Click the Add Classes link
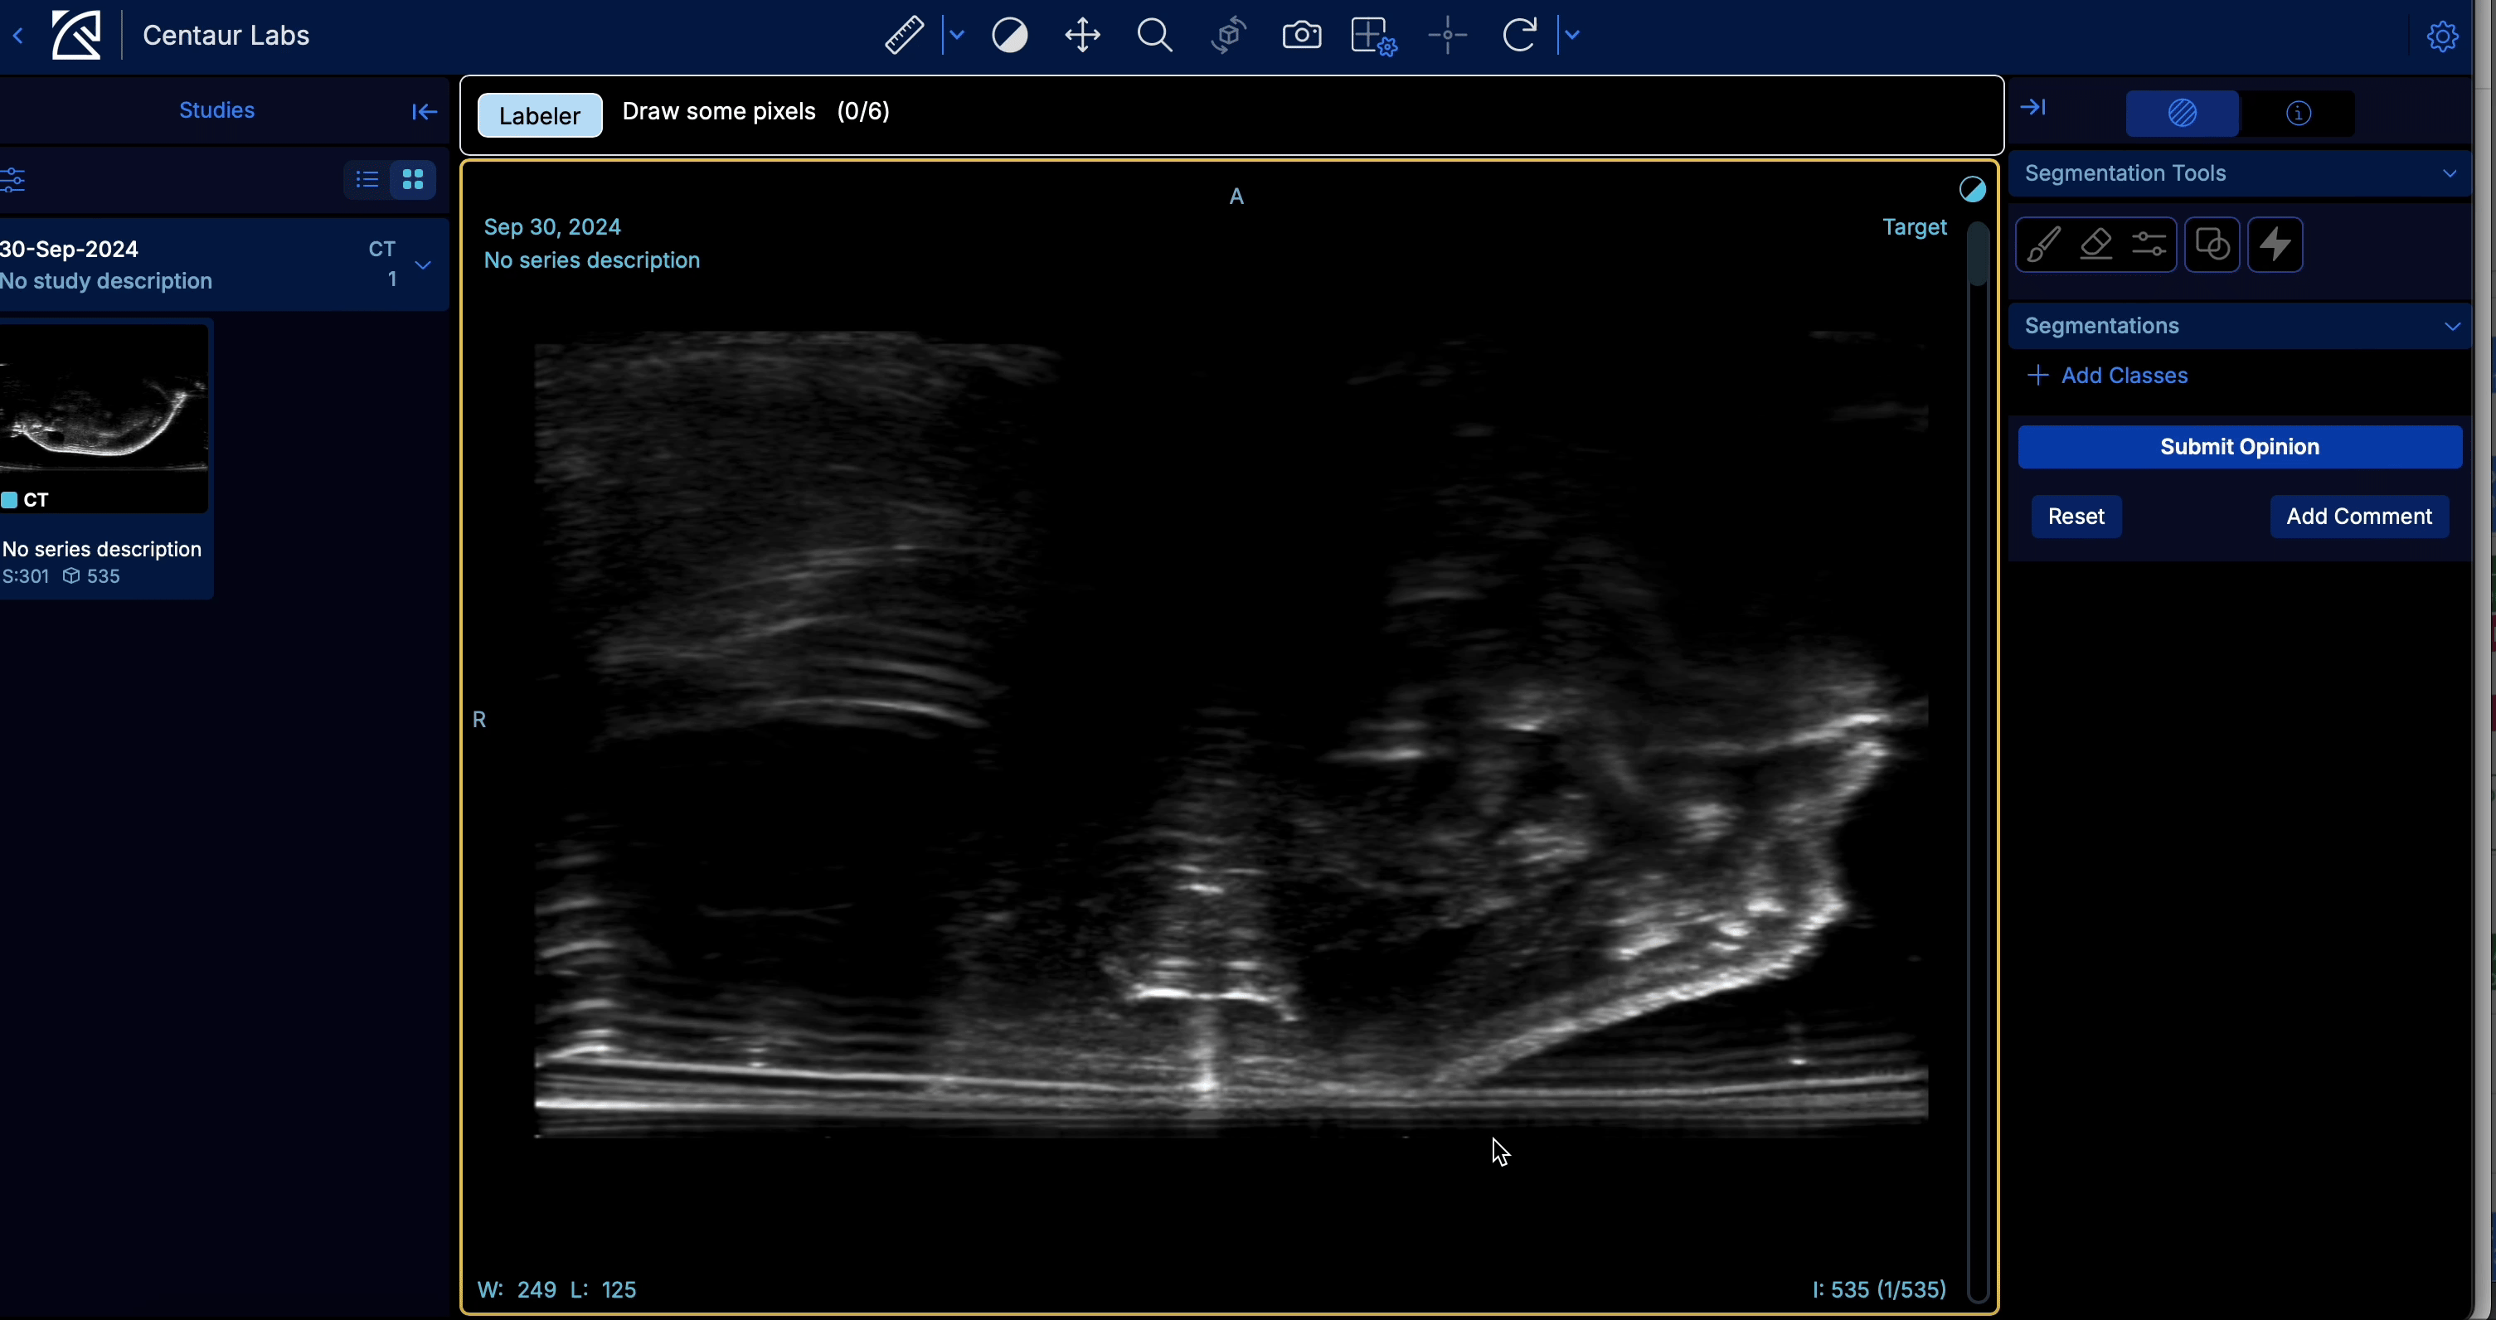Viewport: 2496px width, 1320px height. pyautogui.click(x=2110, y=375)
